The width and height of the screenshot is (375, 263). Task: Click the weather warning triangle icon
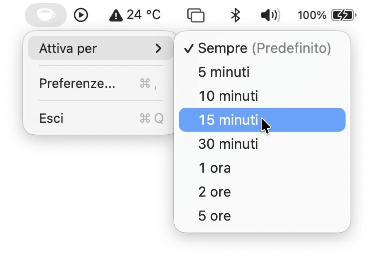[116, 14]
